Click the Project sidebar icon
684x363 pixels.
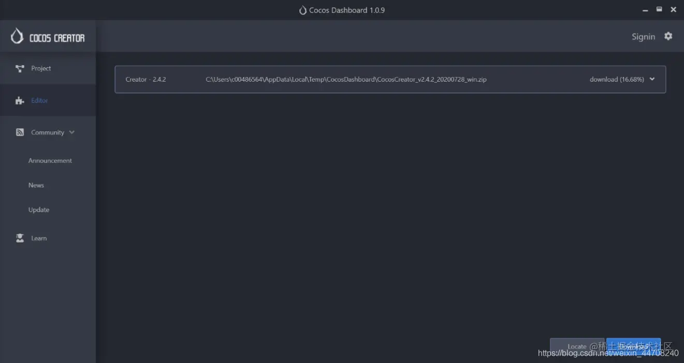click(x=20, y=68)
